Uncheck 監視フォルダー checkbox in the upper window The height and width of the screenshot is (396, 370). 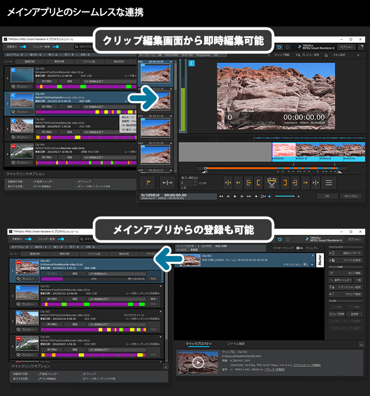(35, 181)
